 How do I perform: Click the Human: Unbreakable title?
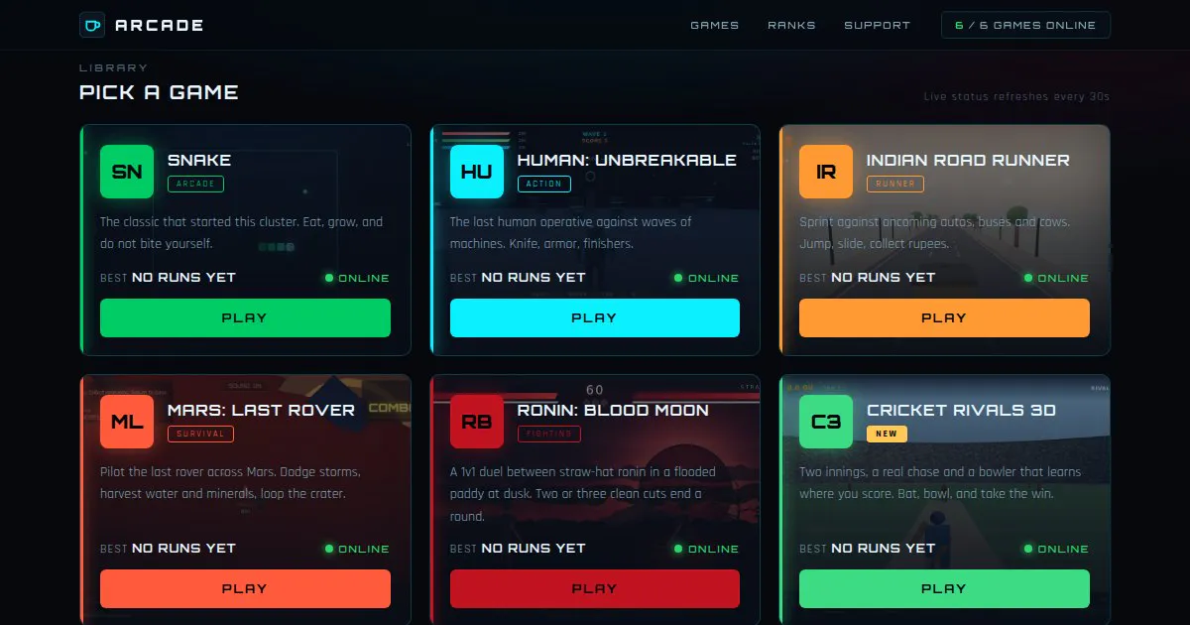pos(627,160)
